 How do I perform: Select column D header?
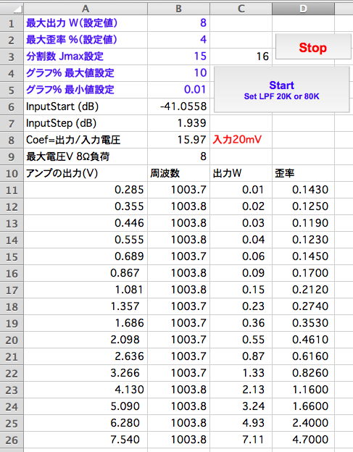click(x=303, y=9)
